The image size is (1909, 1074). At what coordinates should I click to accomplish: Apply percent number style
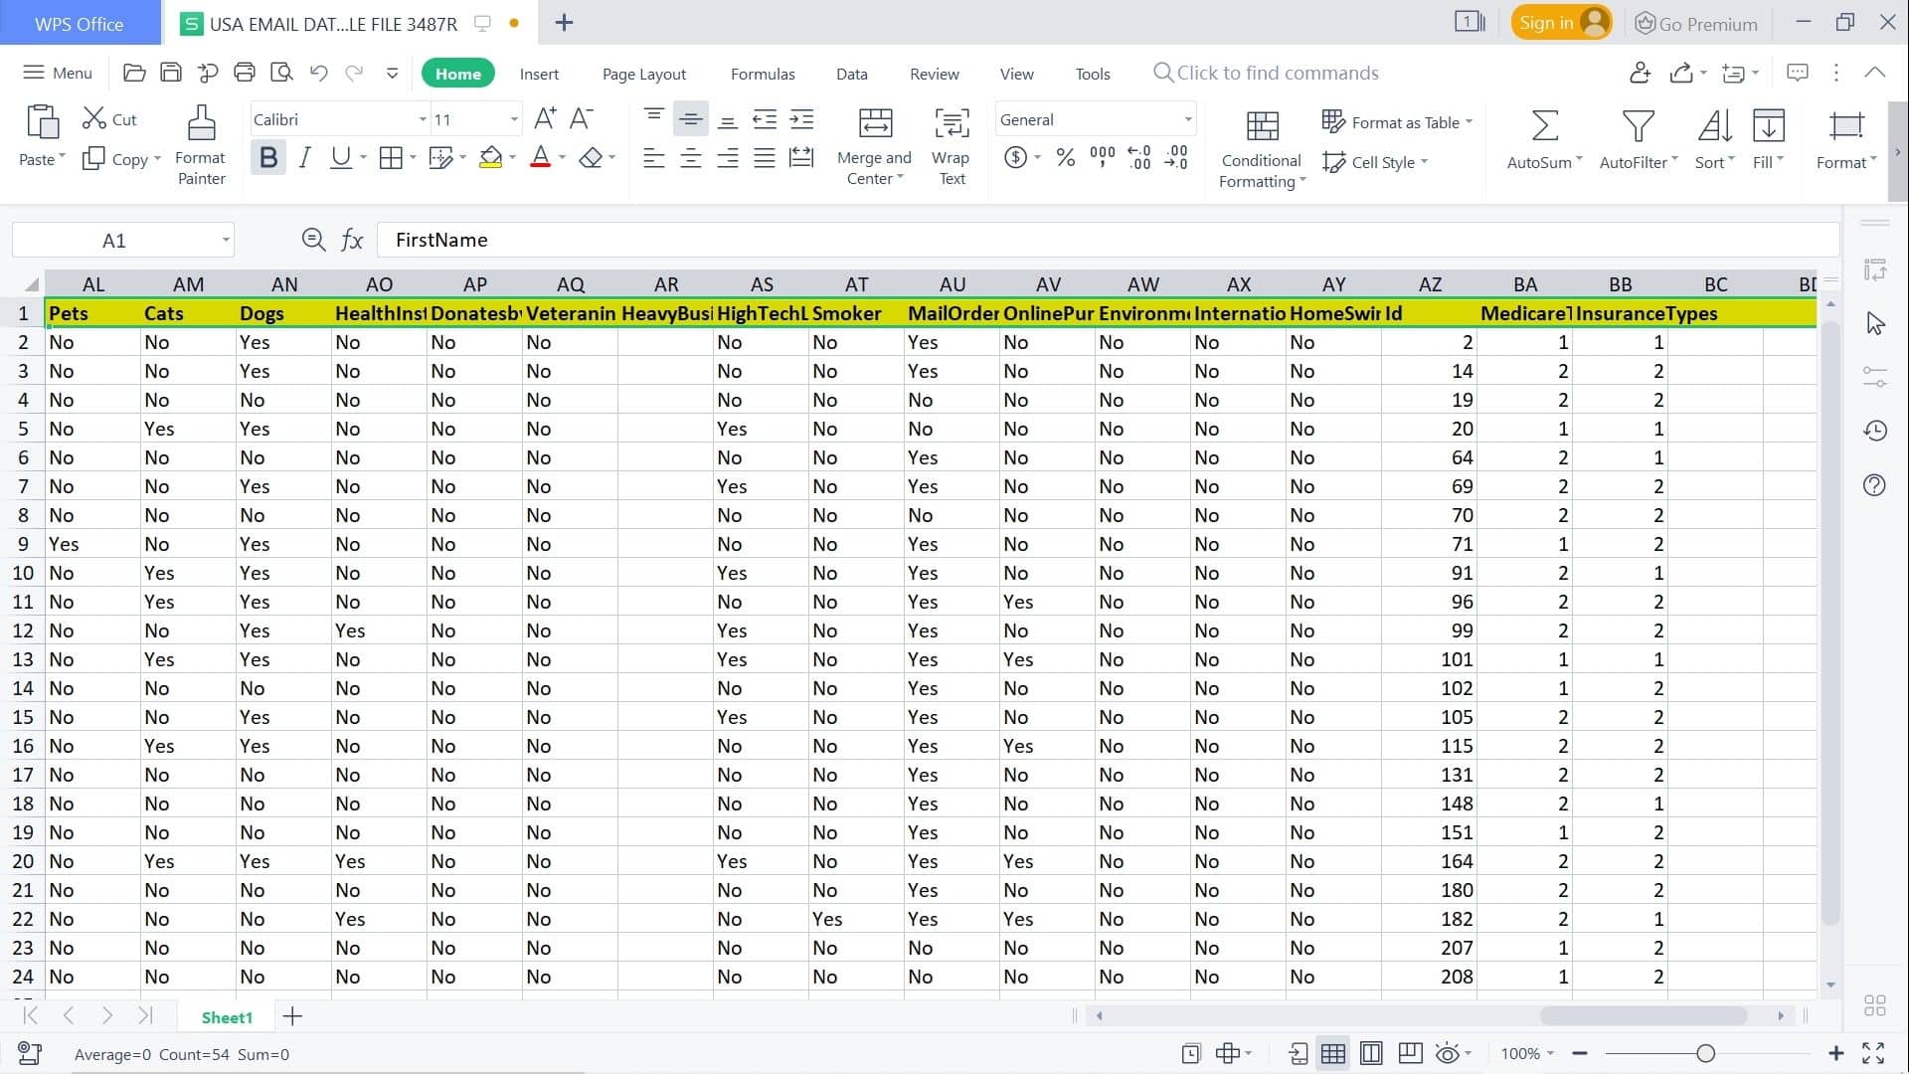[x=1066, y=156]
